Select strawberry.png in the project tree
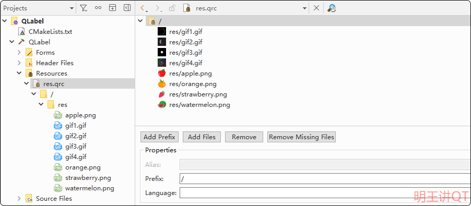Screen dimensions: 471x206 [x=88, y=178]
